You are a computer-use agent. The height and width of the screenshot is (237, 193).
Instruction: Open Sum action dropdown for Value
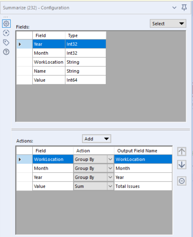pyautogui.click(x=110, y=186)
